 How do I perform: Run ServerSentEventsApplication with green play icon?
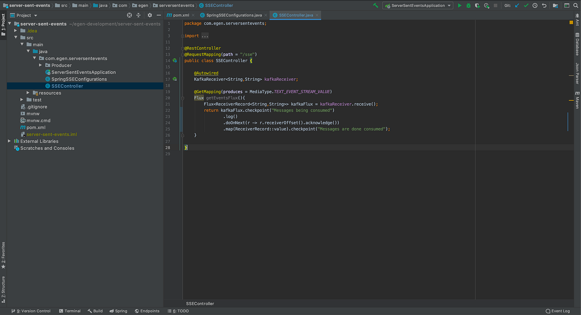459,5
